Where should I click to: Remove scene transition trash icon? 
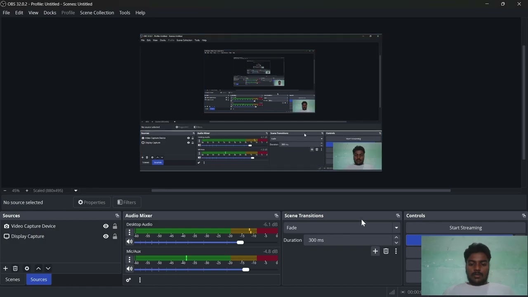(x=386, y=251)
